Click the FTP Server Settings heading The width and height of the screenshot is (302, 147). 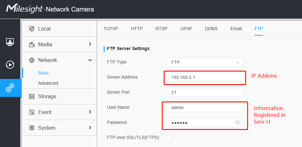coord(128,48)
